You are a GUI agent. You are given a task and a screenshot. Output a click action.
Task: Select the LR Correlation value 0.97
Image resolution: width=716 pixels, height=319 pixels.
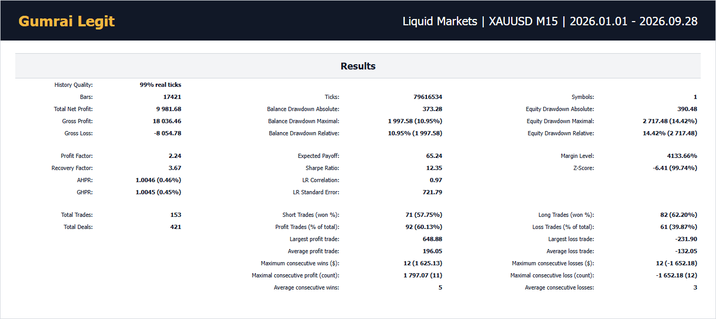(x=436, y=180)
